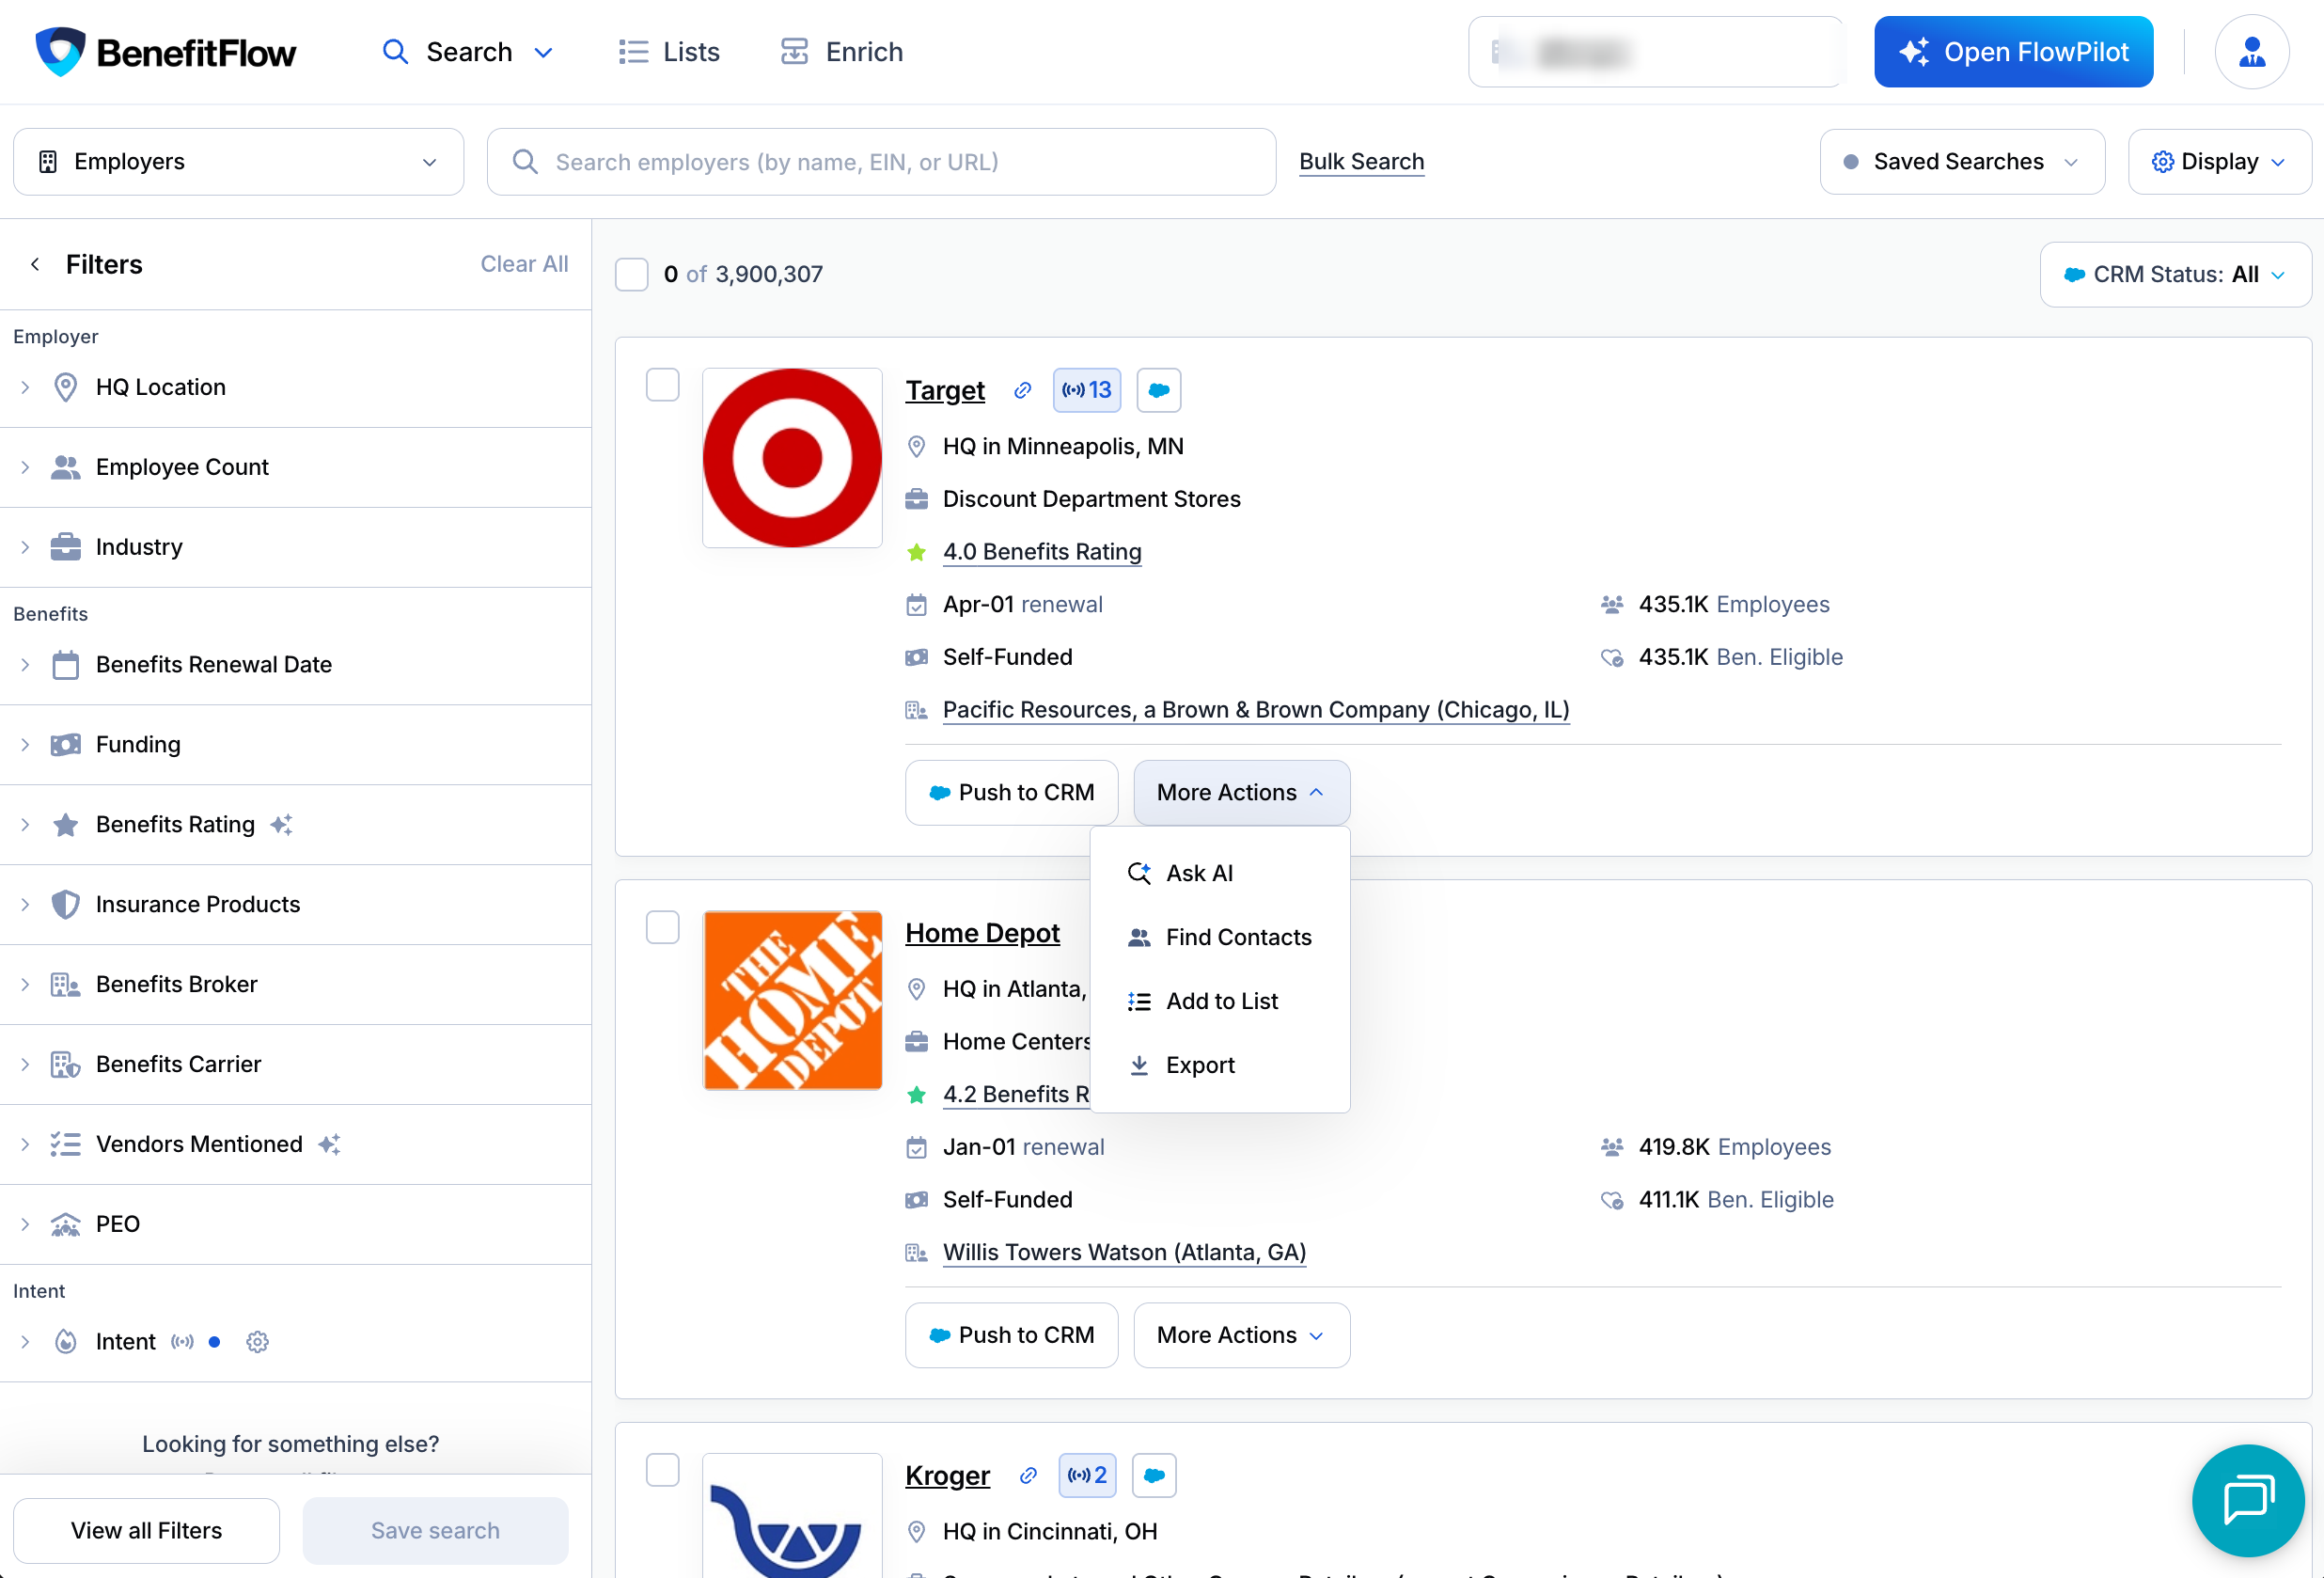
Task: Open the chat support bubble
Action: tap(2247, 1500)
